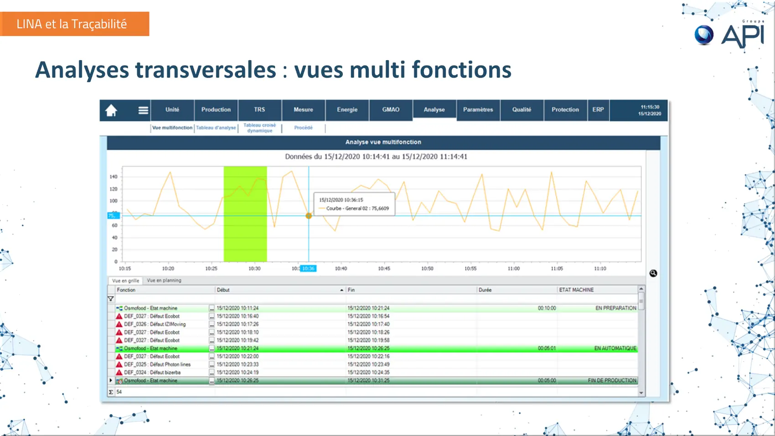Open ellipsis button on DEF_0324 Défaut bizerba row
The width and height of the screenshot is (775, 436).
(x=212, y=373)
